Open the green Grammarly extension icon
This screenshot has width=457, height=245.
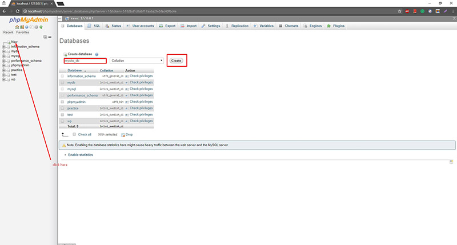point(422,11)
